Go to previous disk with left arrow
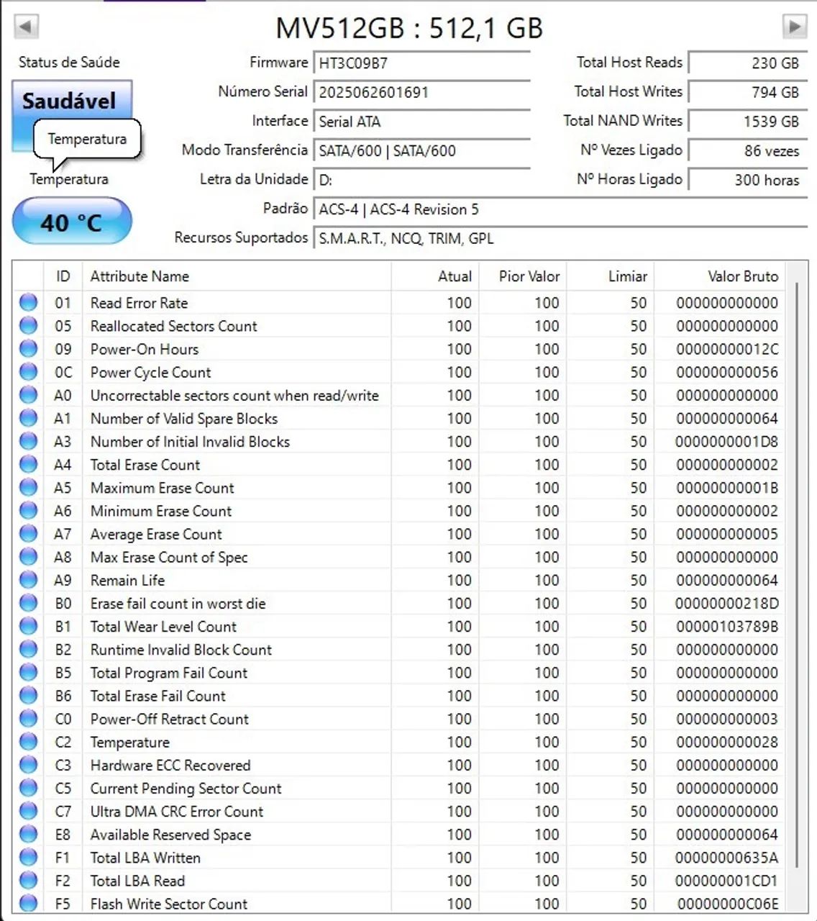The height and width of the screenshot is (921, 817). point(25,27)
